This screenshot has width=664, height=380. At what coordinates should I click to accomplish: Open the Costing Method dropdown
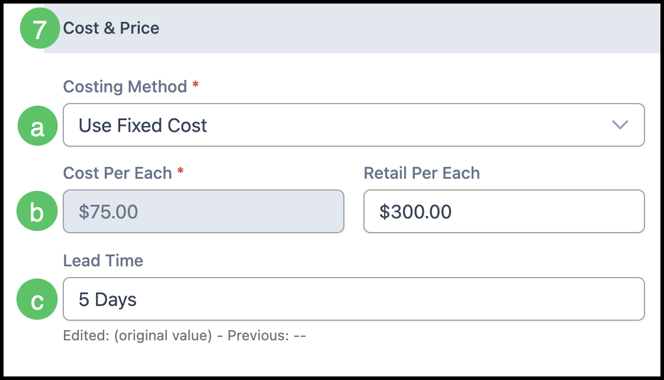coord(353,125)
